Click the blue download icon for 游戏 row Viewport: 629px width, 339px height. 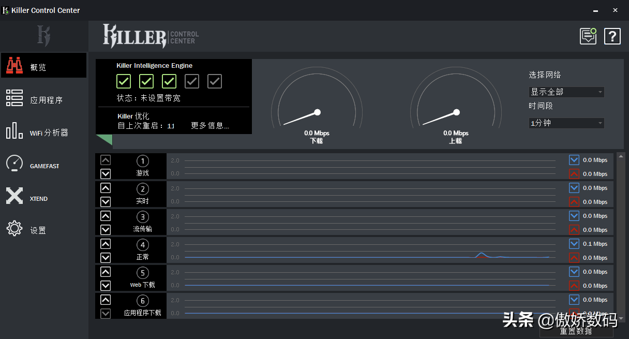[x=574, y=160]
